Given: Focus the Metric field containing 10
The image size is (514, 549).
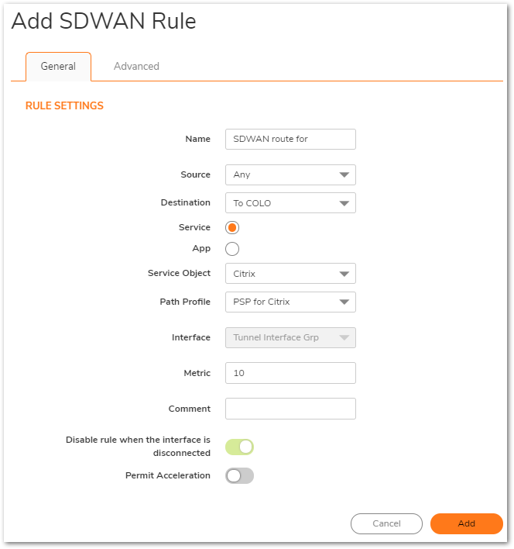Looking at the screenshot, I should [290, 373].
